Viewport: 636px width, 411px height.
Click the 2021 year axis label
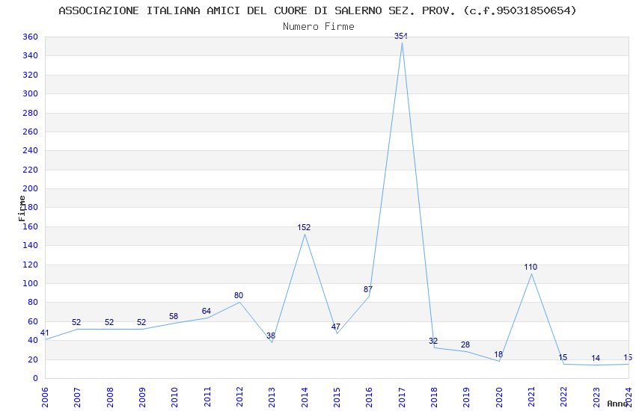(x=531, y=398)
